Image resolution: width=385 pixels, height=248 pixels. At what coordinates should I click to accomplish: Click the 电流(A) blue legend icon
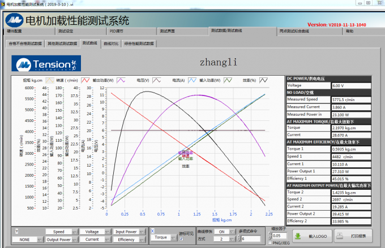coord(192,80)
